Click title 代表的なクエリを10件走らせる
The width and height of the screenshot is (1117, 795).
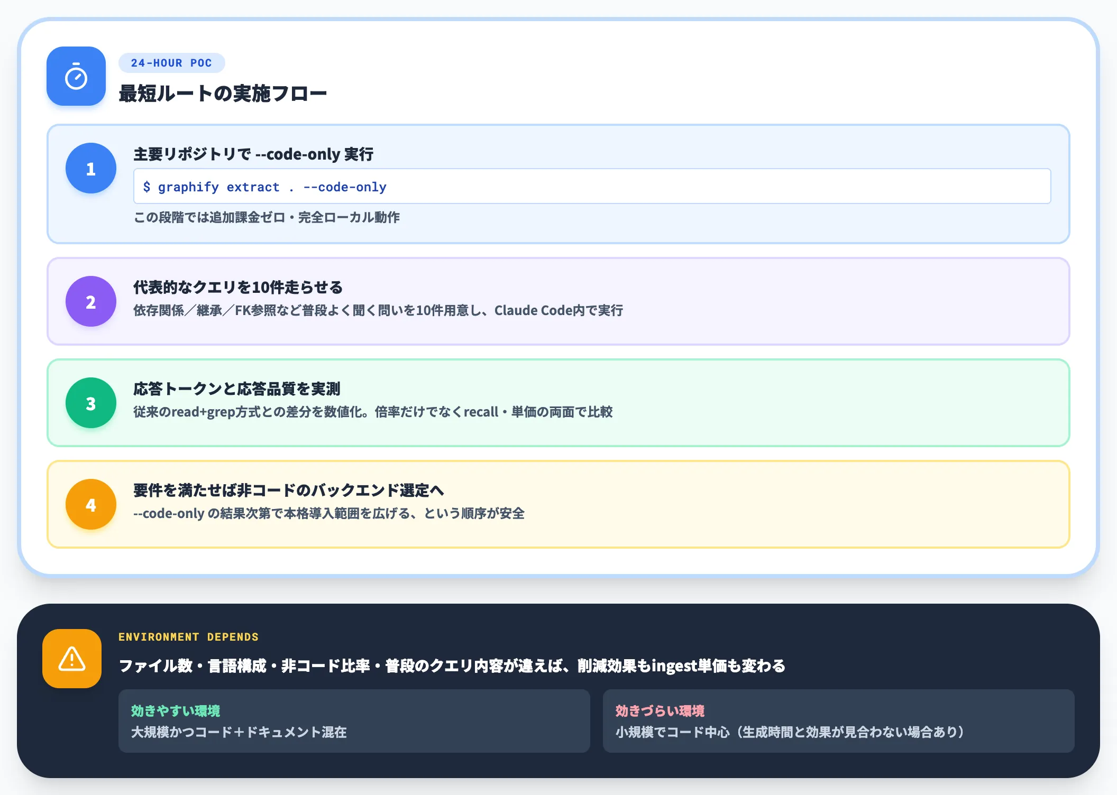pyautogui.click(x=238, y=288)
